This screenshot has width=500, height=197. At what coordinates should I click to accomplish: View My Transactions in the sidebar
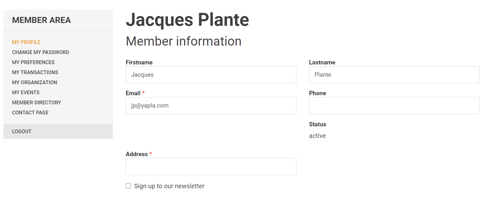coord(35,72)
